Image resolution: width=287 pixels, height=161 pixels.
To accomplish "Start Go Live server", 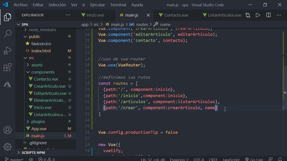I will point(254,159).
